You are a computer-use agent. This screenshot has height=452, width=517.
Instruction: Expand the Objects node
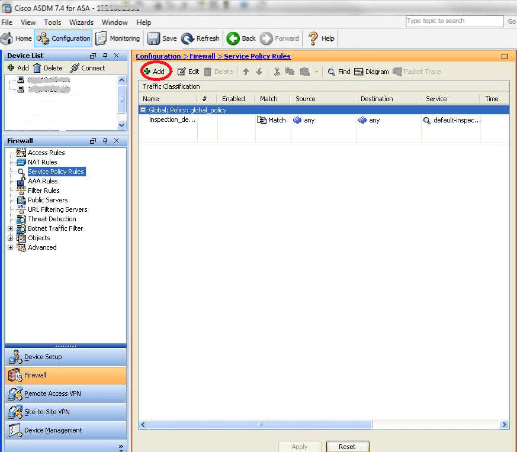(x=10, y=238)
